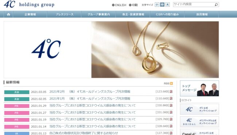Screen dimensions: 237x135
Task: Go to the home icon in navigation bar
Action: click(x=8, y=15)
